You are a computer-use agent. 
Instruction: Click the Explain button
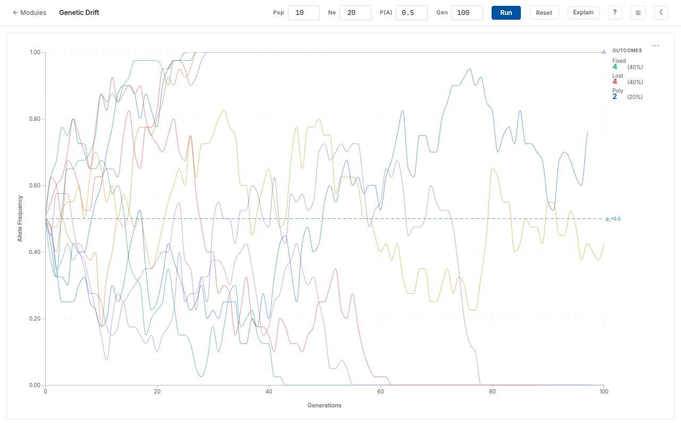[x=584, y=13]
